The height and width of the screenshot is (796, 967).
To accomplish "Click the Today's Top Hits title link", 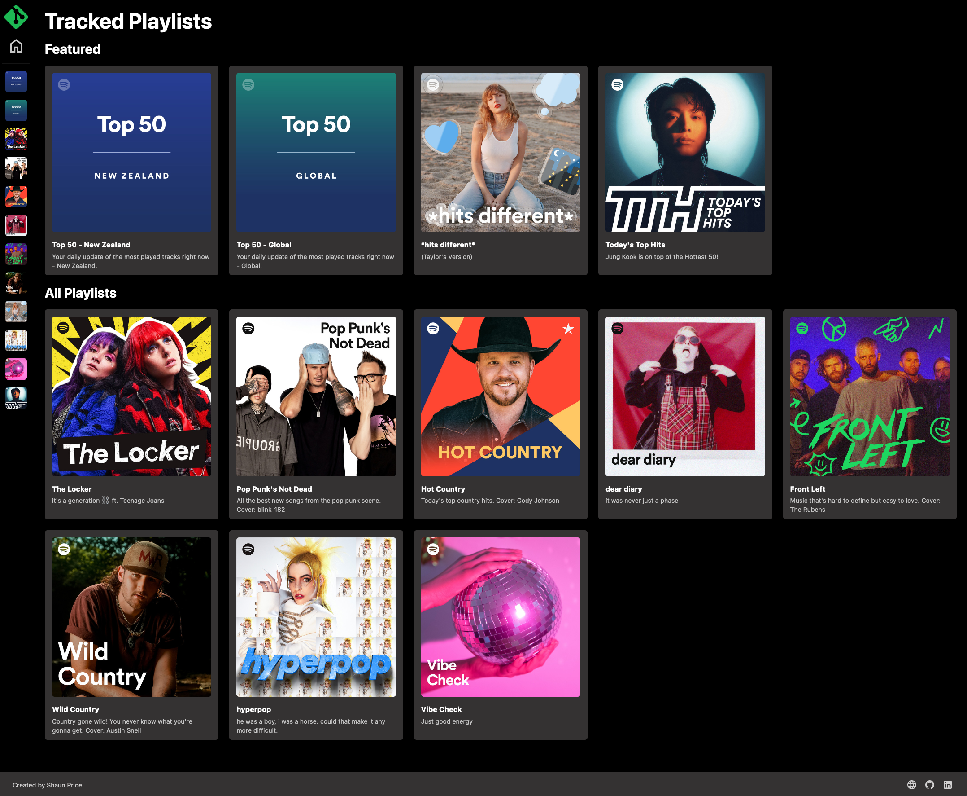I will point(635,245).
